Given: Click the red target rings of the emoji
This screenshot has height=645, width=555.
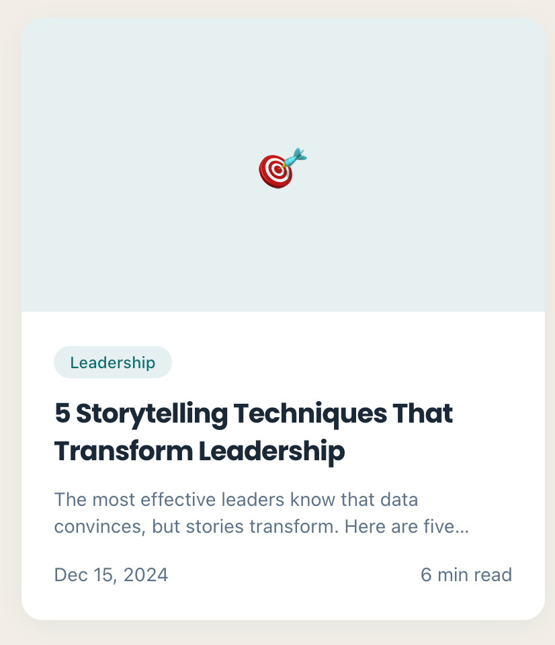Looking at the screenshot, I should [275, 171].
